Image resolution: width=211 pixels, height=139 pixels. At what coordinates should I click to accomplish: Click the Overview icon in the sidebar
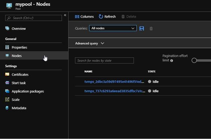click(7, 28)
